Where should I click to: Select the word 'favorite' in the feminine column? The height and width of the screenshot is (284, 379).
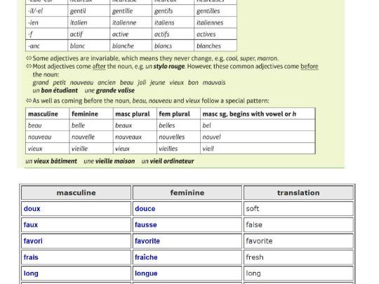[x=147, y=241]
